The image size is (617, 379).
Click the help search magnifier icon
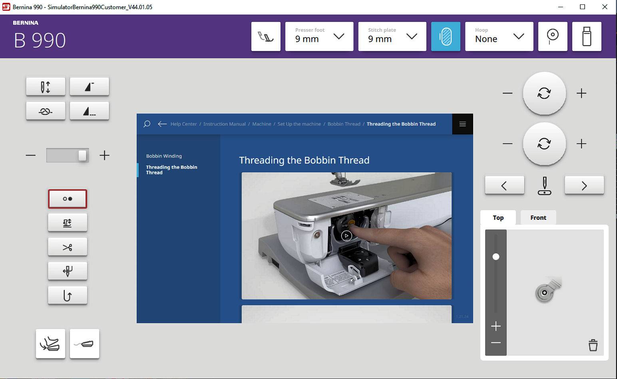point(147,124)
